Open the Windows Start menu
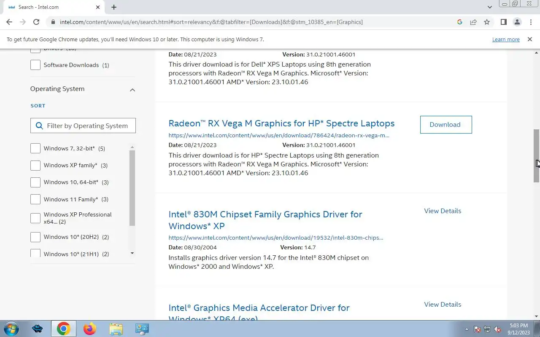This screenshot has width=540, height=337. coord(11,329)
